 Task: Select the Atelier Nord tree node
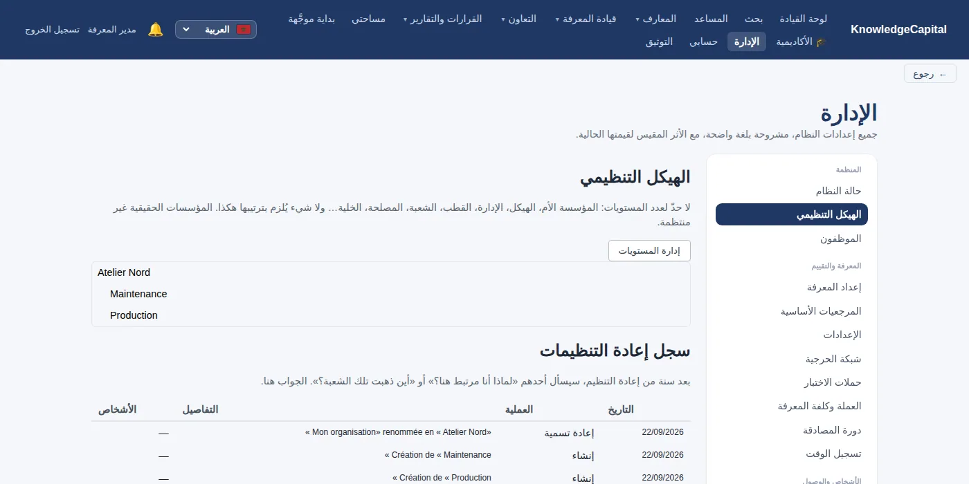click(124, 272)
